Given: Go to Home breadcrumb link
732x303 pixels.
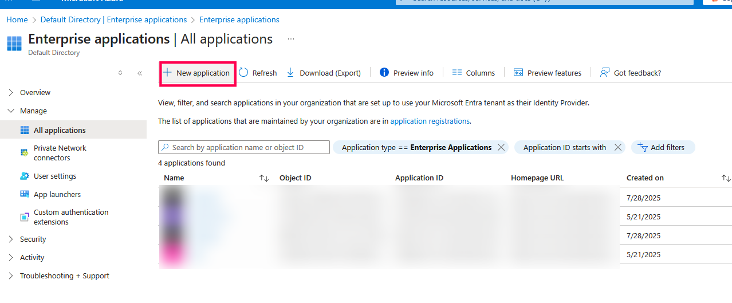Looking at the screenshot, I should pyautogui.click(x=17, y=19).
